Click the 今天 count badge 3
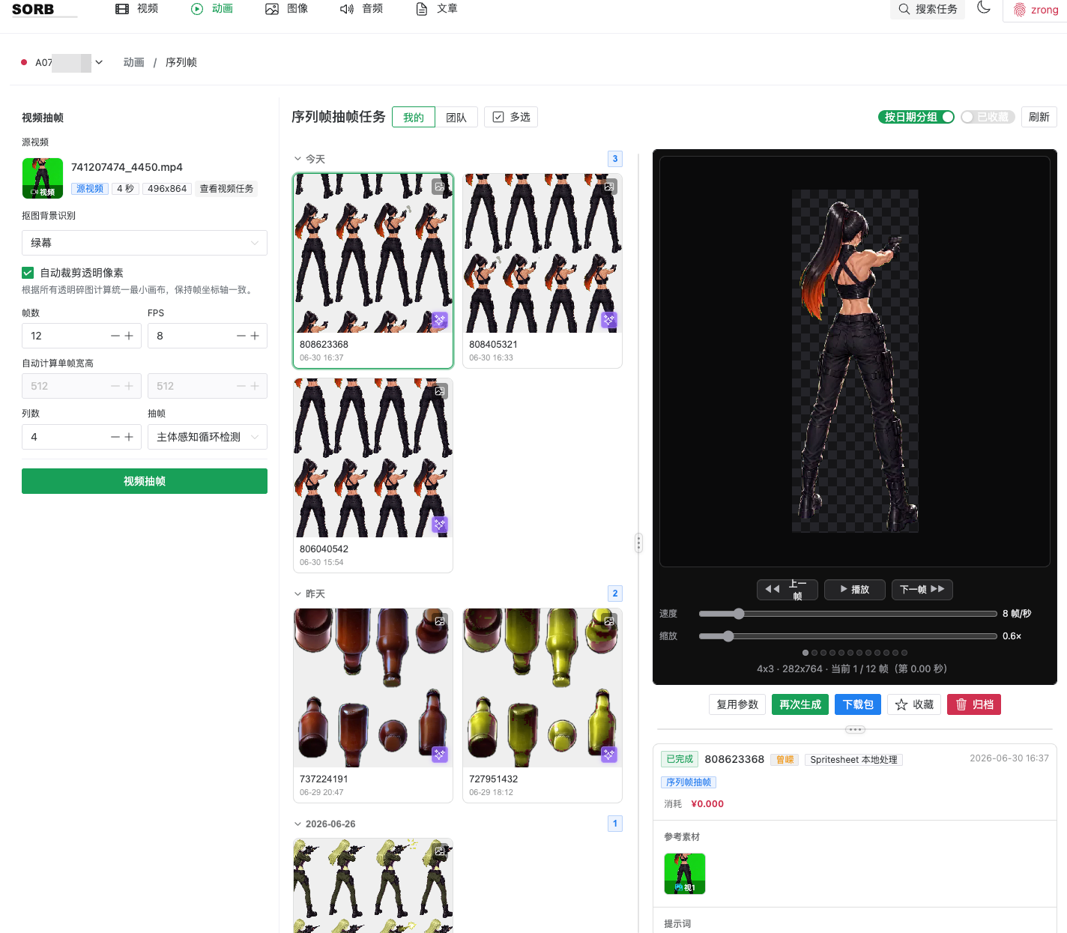Screen dimensions: 1067x933 pyautogui.click(x=615, y=159)
